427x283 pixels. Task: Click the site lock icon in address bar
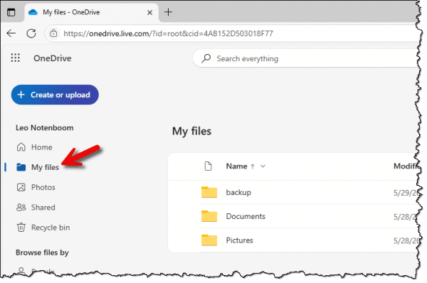(53, 33)
